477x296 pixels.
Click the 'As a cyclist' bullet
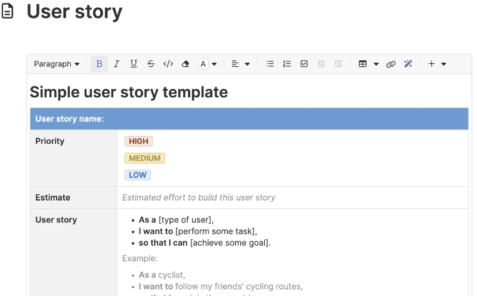point(162,275)
